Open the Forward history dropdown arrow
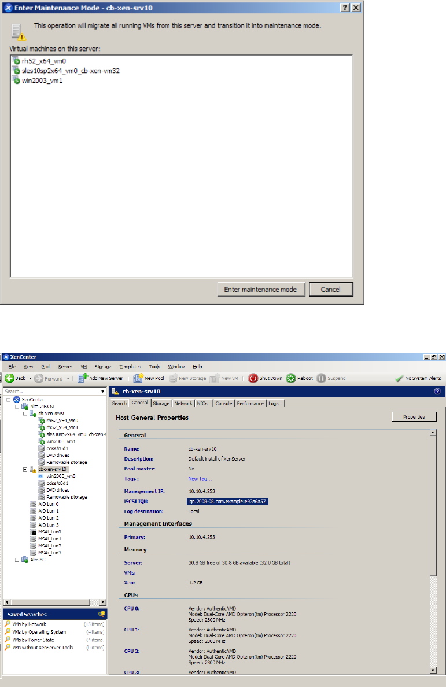Image resolution: width=446 pixels, height=687 pixels. tap(68, 378)
